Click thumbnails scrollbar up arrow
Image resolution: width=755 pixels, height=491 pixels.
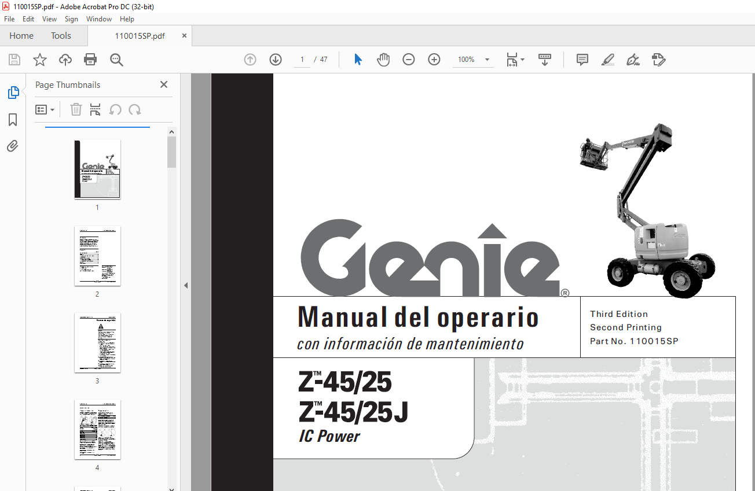(172, 132)
